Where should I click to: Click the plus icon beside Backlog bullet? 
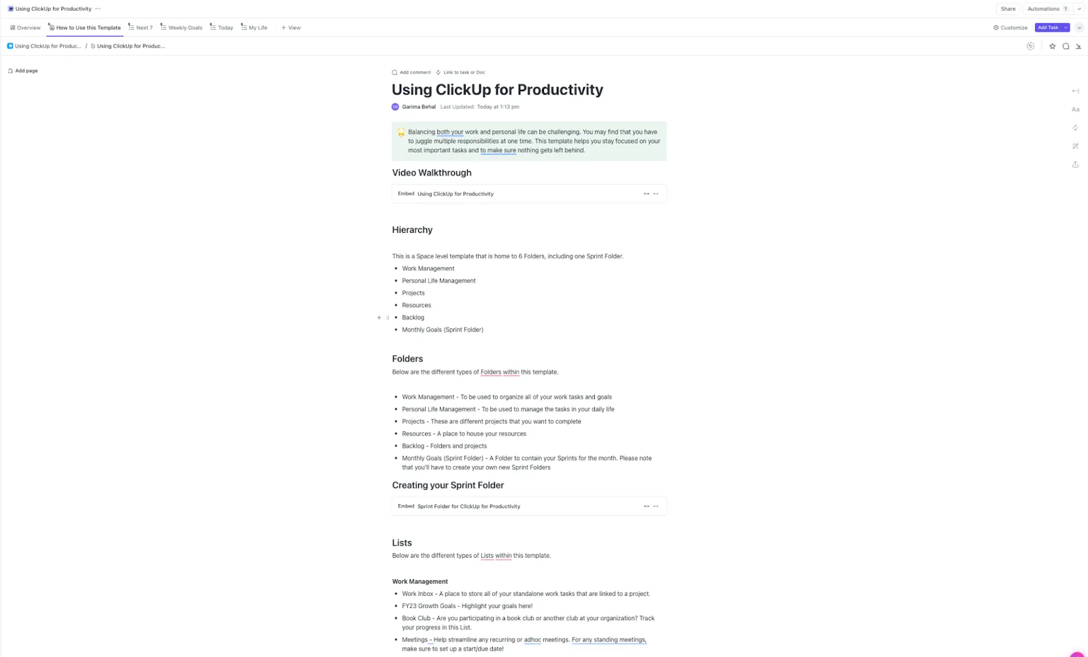[379, 317]
